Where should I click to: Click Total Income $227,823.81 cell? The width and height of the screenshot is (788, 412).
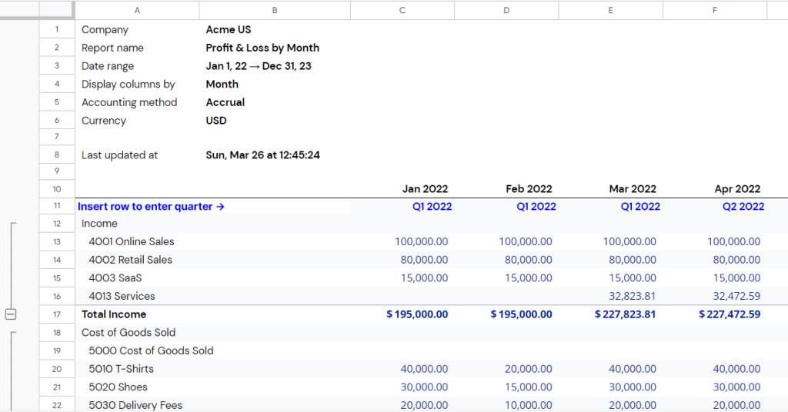[610, 314]
